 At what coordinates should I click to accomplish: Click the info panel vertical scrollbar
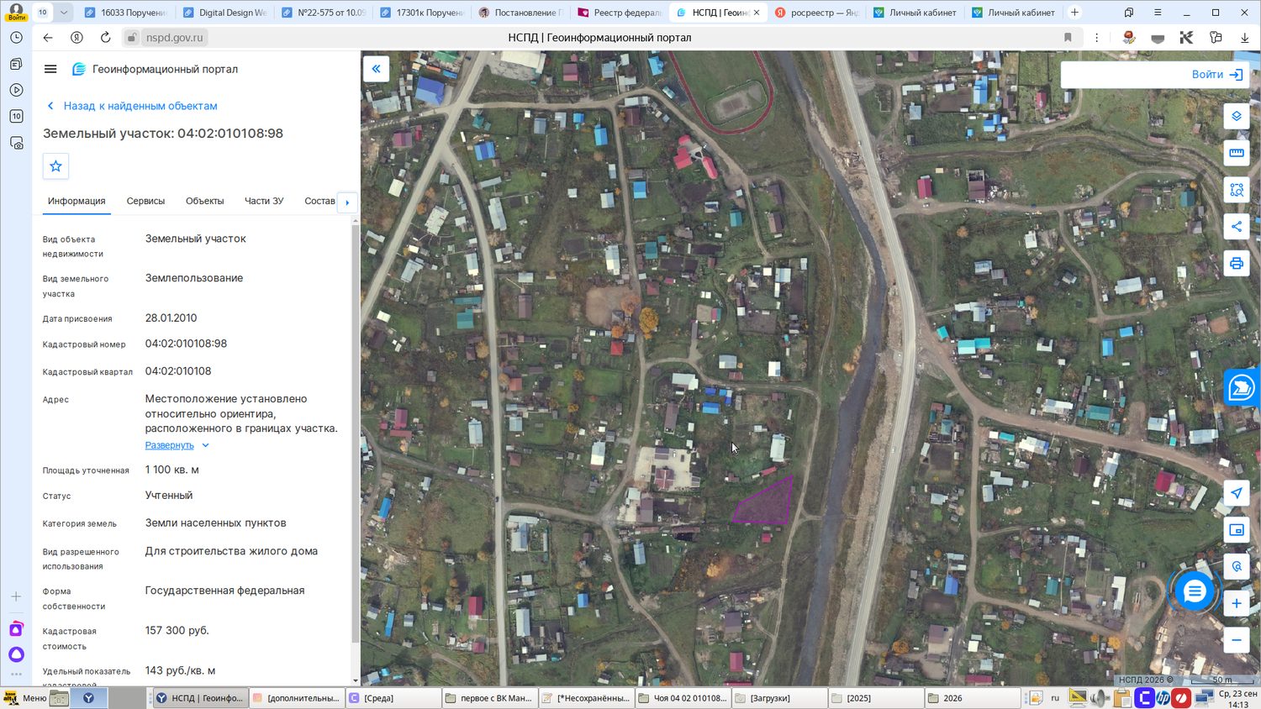pyautogui.click(x=356, y=433)
